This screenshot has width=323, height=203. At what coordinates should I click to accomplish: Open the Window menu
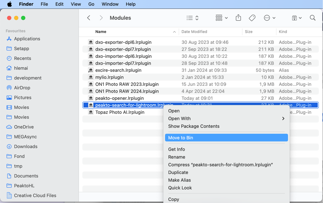pyautogui.click(x=110, y=4)
